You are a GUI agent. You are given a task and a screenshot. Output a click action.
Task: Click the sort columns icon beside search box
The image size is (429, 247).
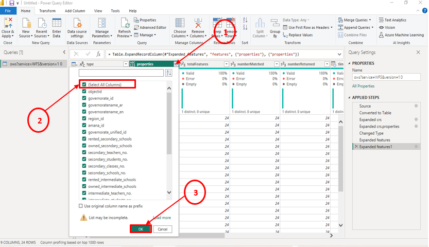169,73
